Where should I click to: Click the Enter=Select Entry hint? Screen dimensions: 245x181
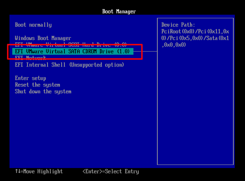pyautogui.click(x=111, y=171)
